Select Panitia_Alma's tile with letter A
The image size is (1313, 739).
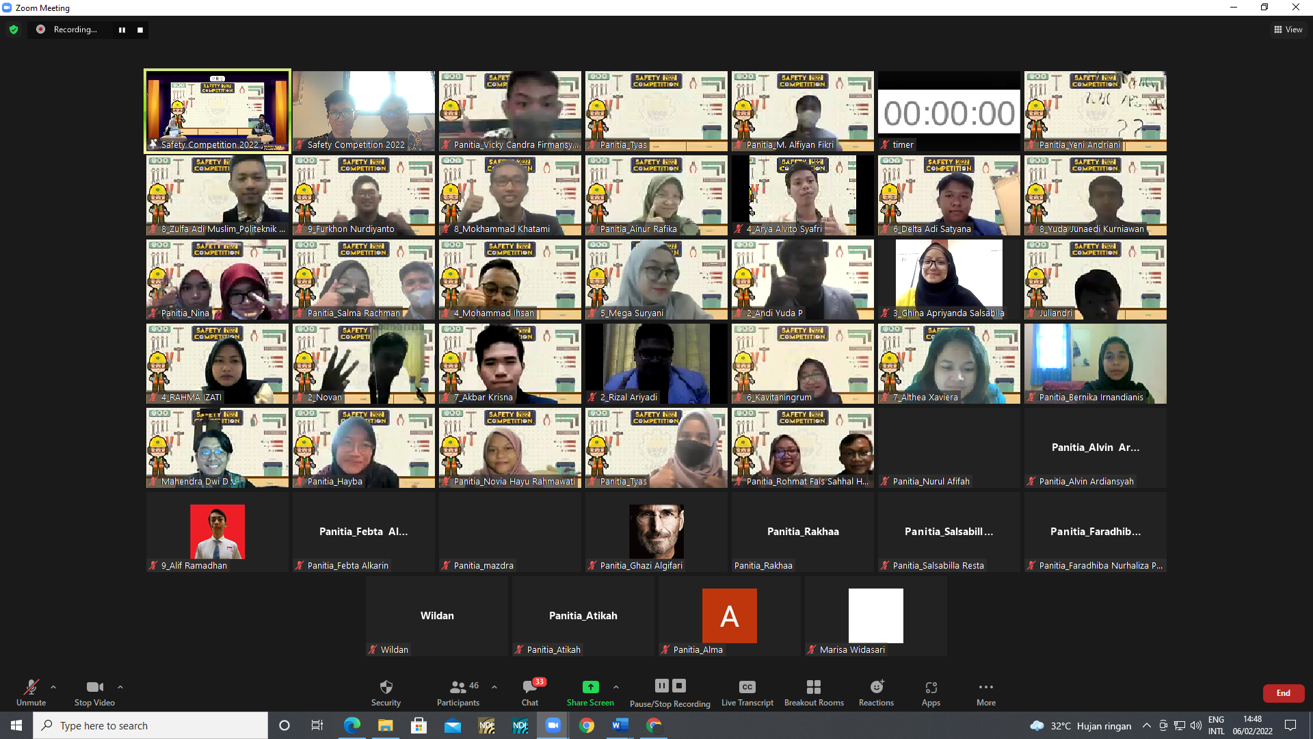point(729,616)
